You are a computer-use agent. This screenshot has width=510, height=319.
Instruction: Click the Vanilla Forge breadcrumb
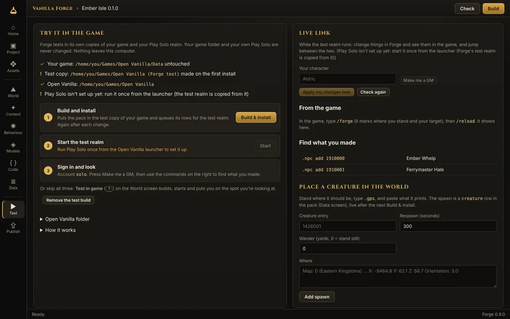[x=53, y=9]
